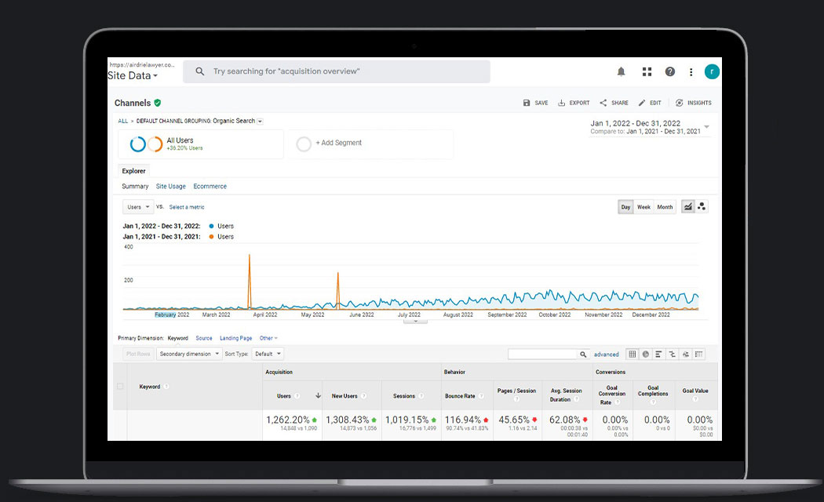Viewport: 824px width, 502px height.
Task: Switch graph interval to Week
Action: 644,207
